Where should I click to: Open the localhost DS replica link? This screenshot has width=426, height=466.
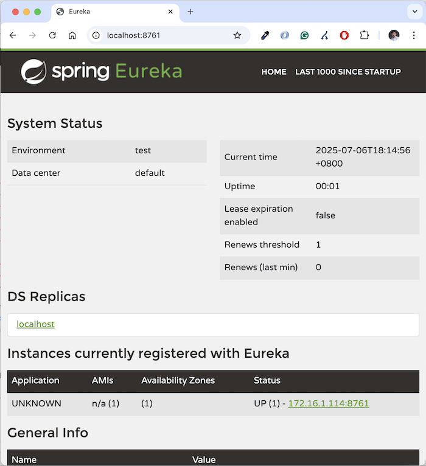35,324
